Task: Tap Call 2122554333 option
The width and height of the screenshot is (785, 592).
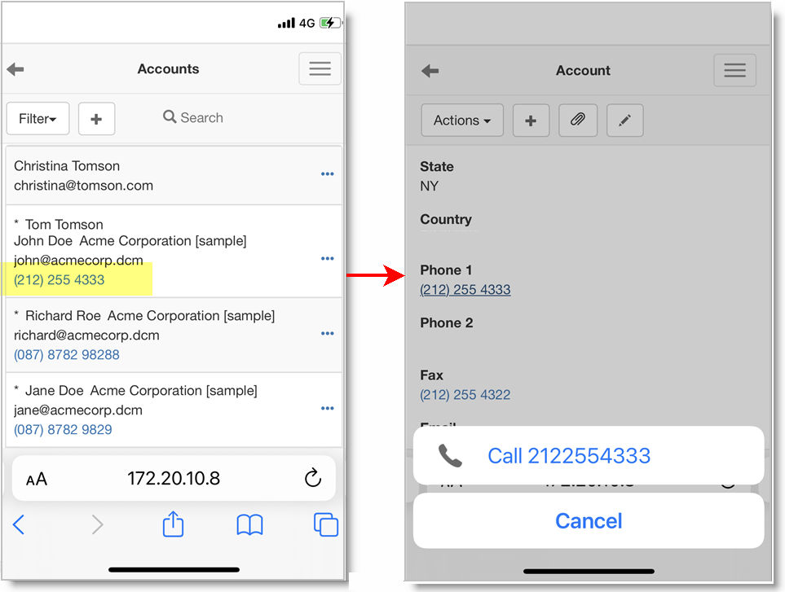Action: coord(568,456)
